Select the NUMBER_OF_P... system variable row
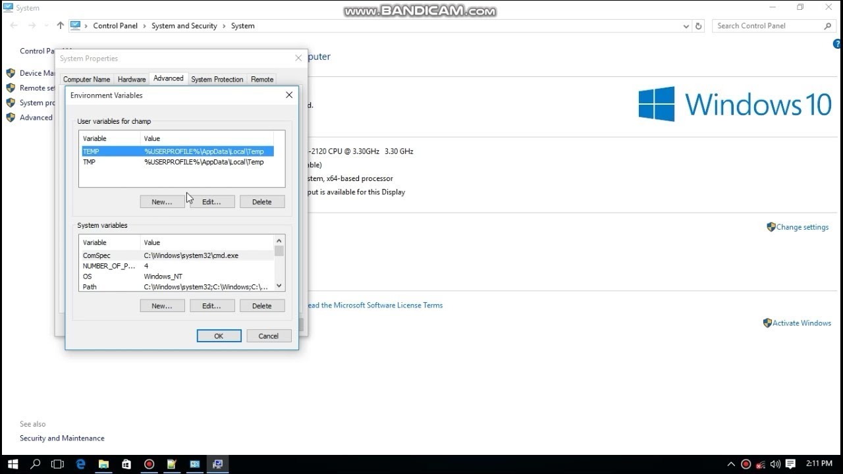Image resolution: width=843 pixels, height=474 pixels. (177, 266)
